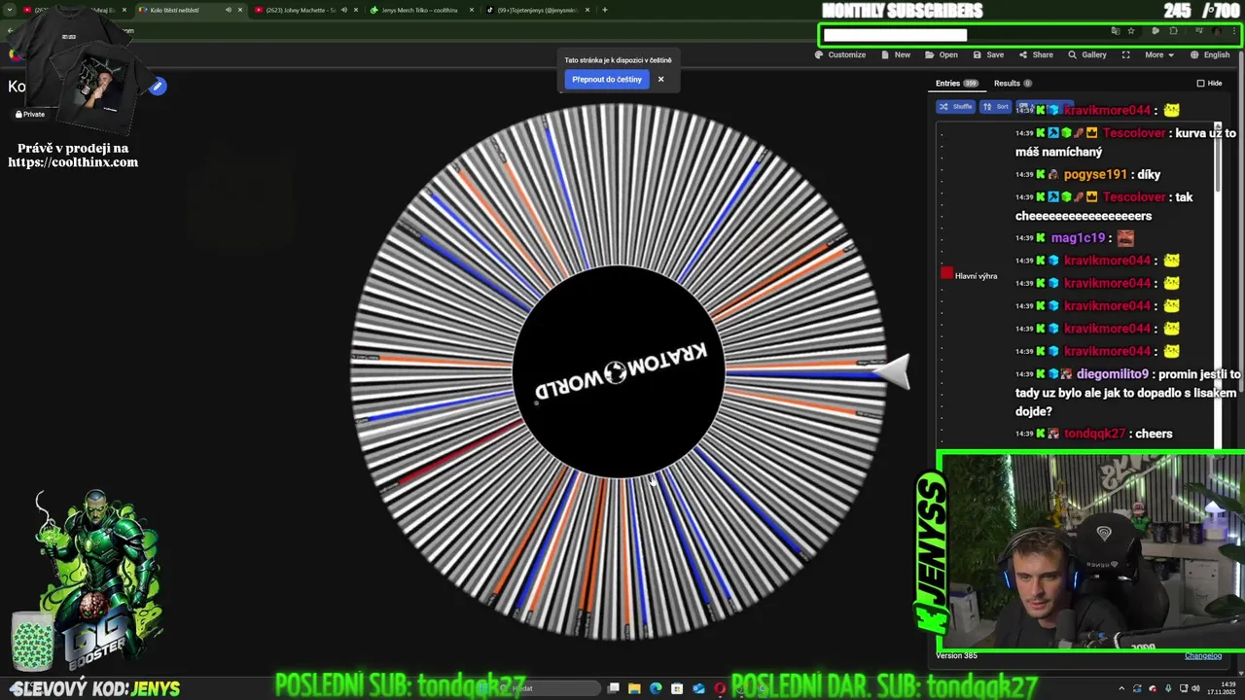Close the Jenys Merch Triko tab
This screenshot has width=1245, height=700.
click(472, 10)
